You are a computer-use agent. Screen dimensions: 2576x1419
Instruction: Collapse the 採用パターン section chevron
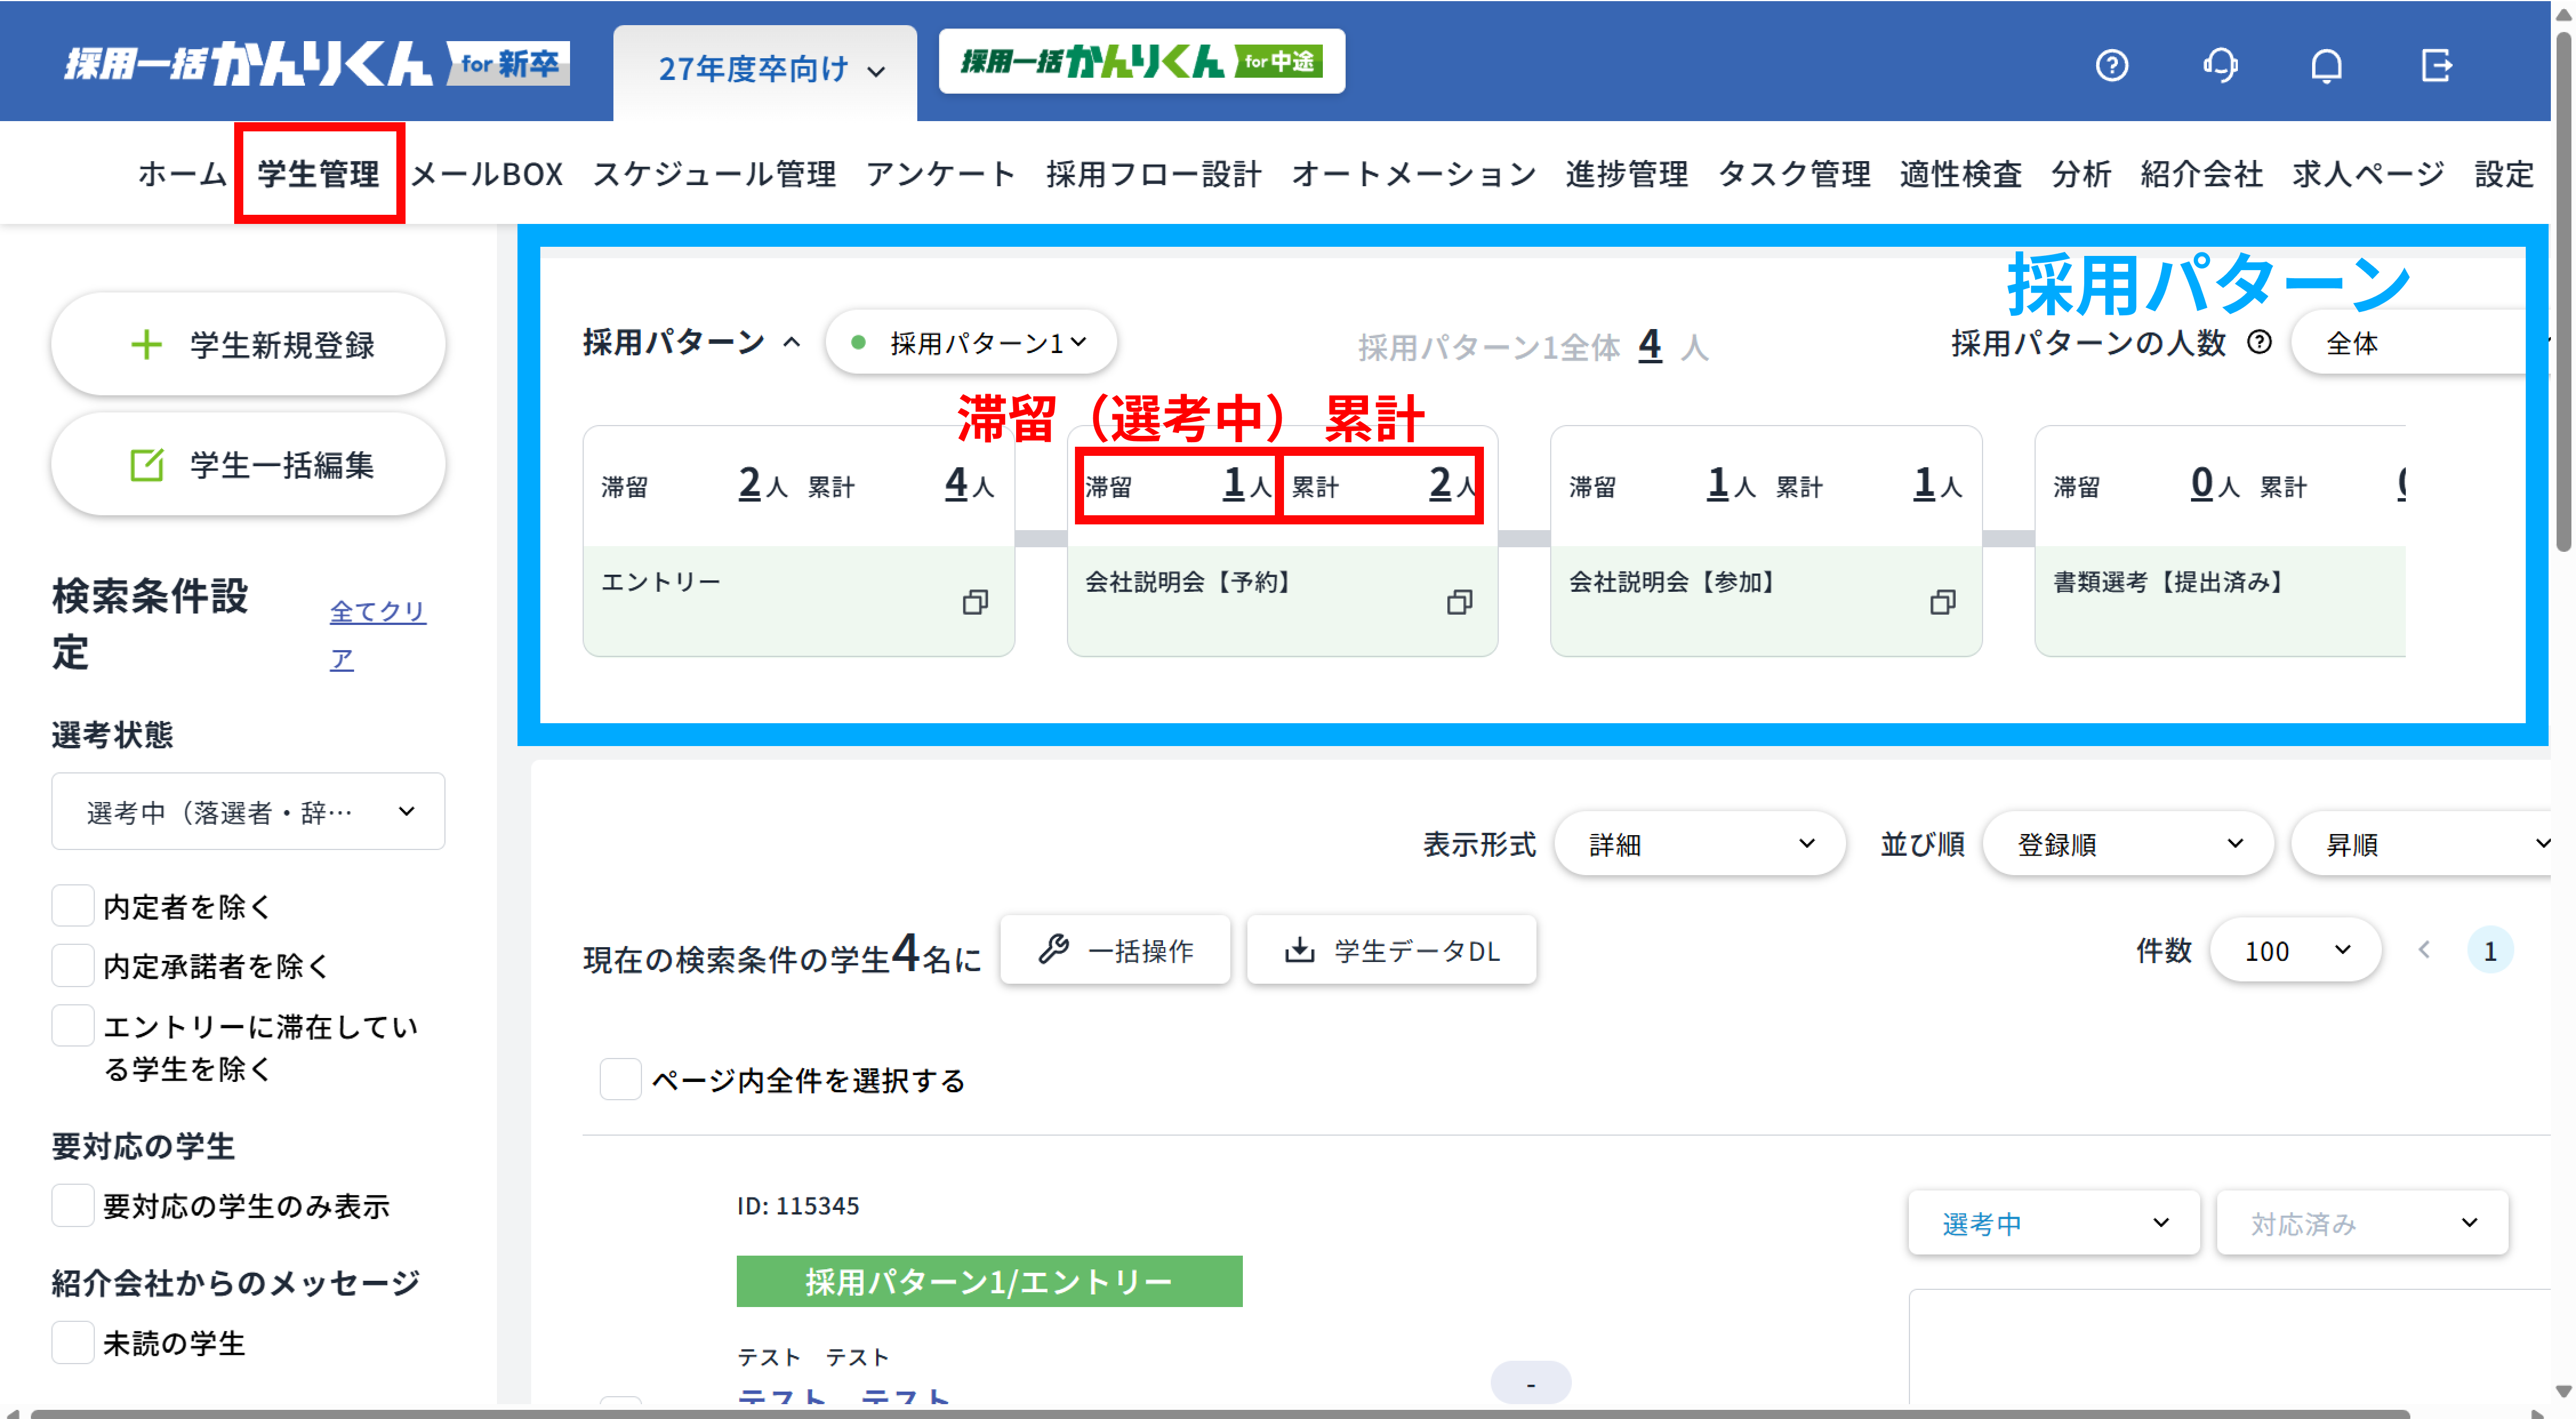[x=792, y=341]
